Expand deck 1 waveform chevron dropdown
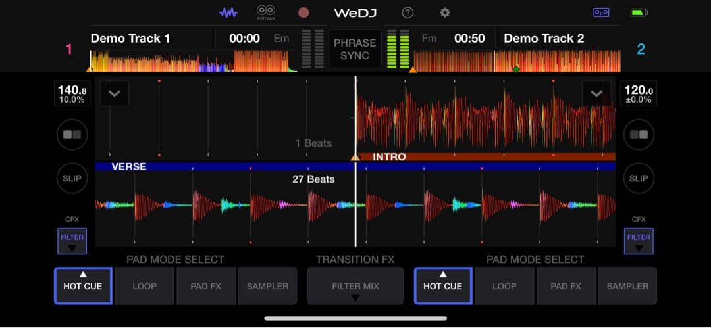Viewport: 711px width, 328px height. tap(115, 93)
